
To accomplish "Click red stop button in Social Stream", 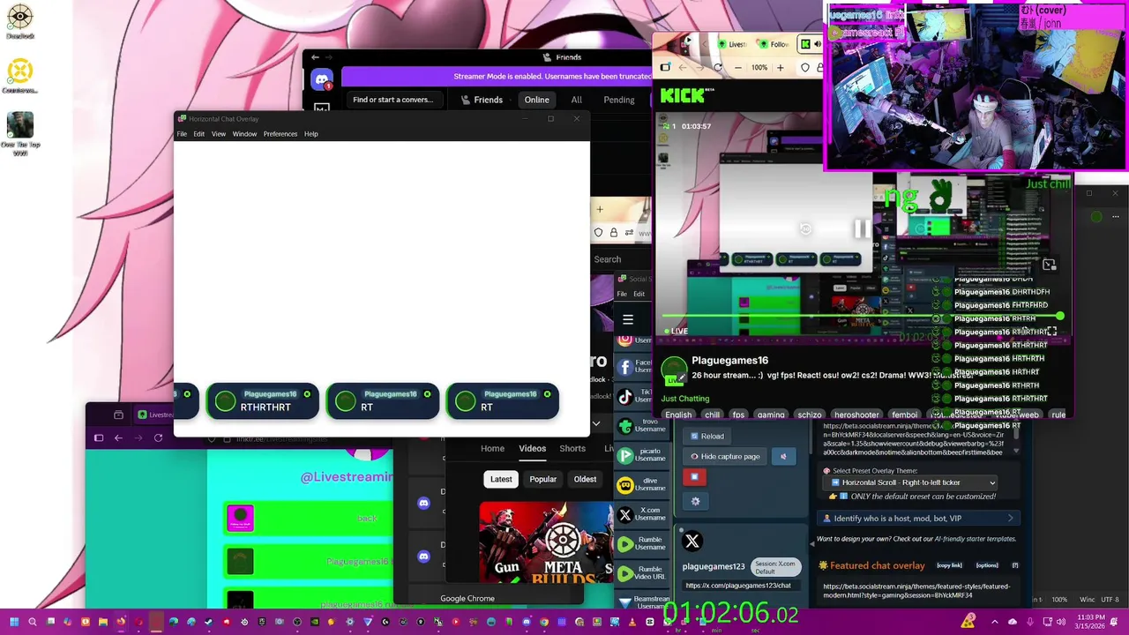I will [x=694, y=477].
